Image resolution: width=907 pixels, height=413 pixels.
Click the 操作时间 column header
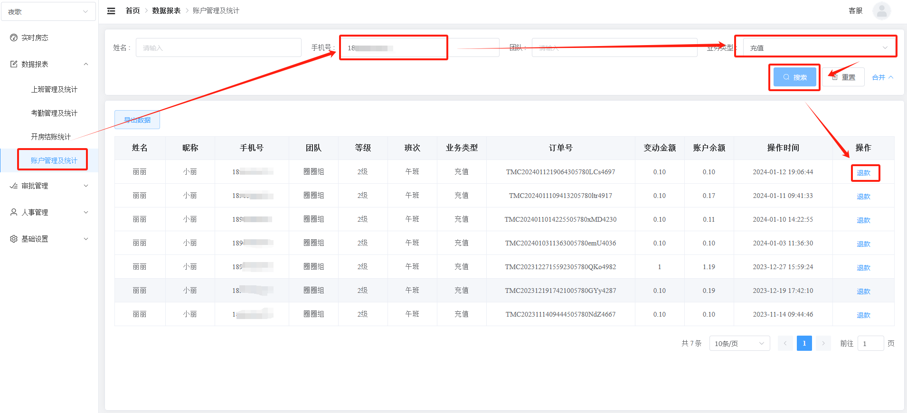(783, 148)
